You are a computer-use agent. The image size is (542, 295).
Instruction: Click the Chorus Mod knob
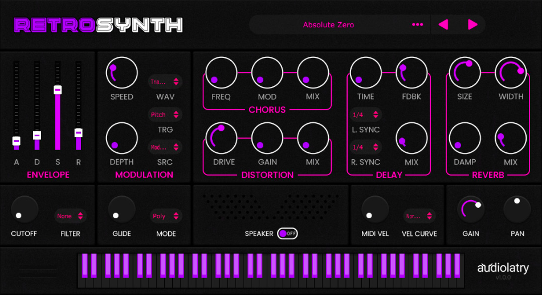point(267,73)
